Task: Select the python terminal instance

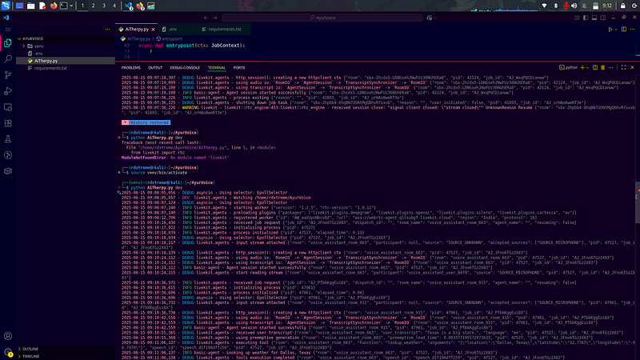Action: tap(568, 67)
